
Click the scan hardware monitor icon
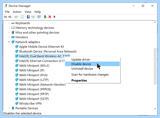[x=39, y=17]
